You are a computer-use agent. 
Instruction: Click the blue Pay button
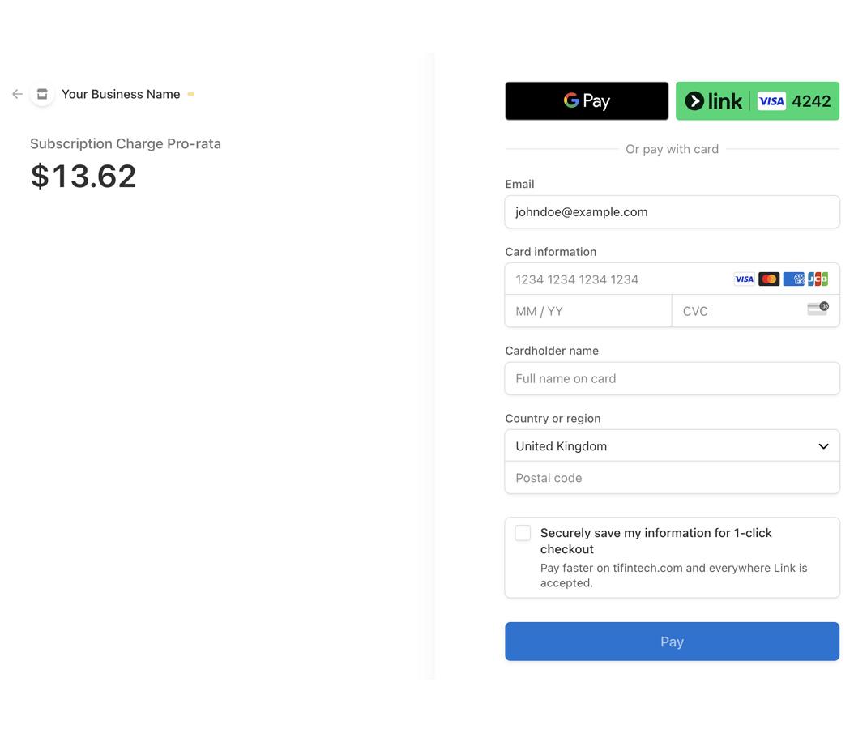[672, 642]
